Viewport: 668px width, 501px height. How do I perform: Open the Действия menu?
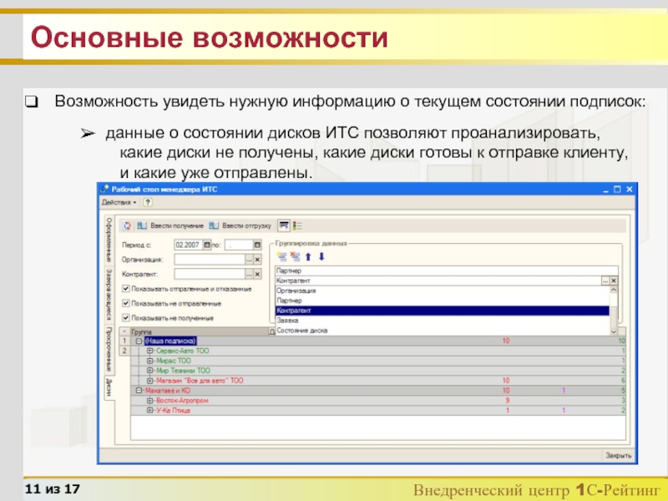pyautogui.click(x=119, y=203)
